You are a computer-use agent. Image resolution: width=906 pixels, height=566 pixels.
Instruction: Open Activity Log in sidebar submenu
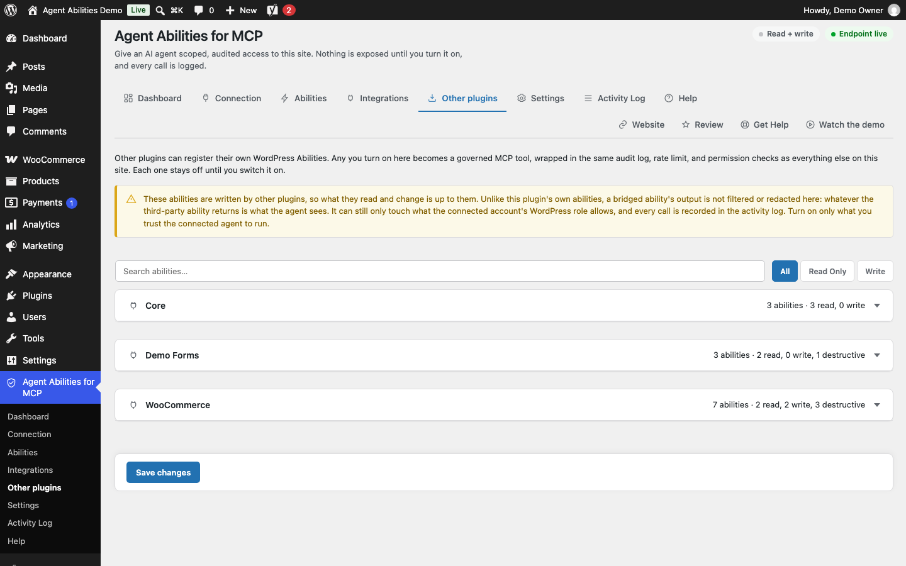click(30, 523)
